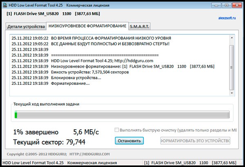The width and height of the screenshot is (245, 167).
Task: Select the log line Емкость устройства: 7,573,504 секторов
Action: tap(70, 72)
